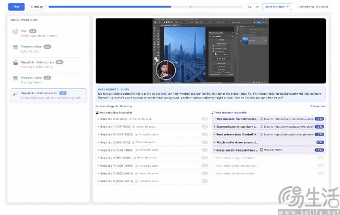Click the user request text box

[211, 94]
